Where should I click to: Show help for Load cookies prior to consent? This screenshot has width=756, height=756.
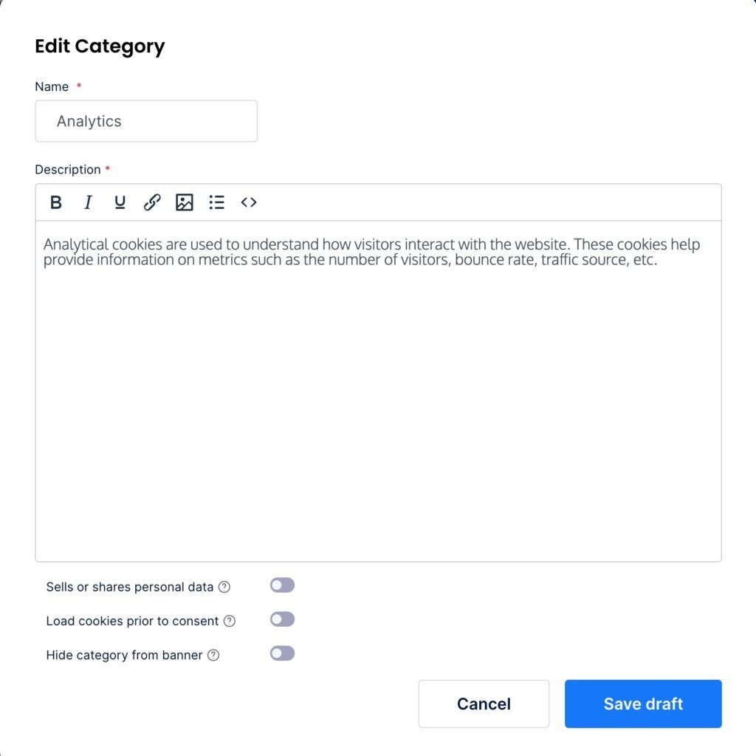pos(230,621)
